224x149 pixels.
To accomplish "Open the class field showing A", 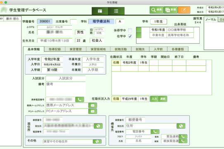I will [x=120, y=22].
